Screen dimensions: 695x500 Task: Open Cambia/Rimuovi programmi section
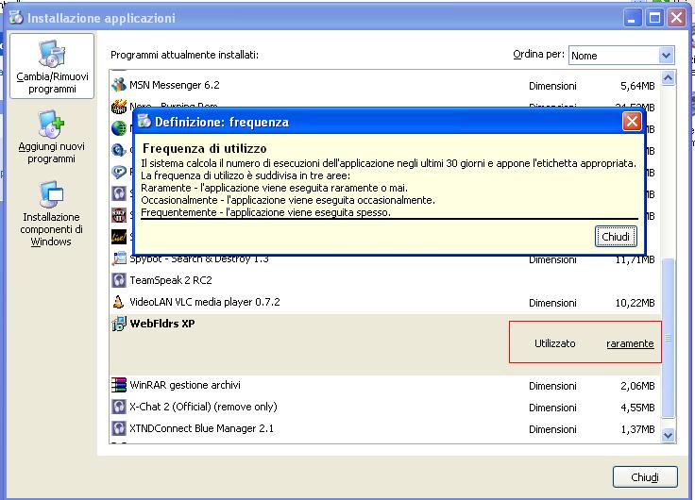[x=52, y=66]
